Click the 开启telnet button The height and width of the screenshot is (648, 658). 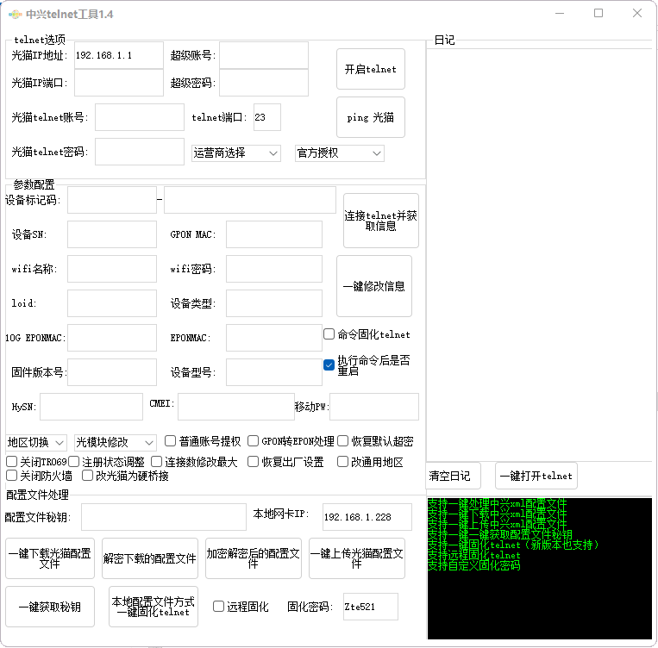371,69
